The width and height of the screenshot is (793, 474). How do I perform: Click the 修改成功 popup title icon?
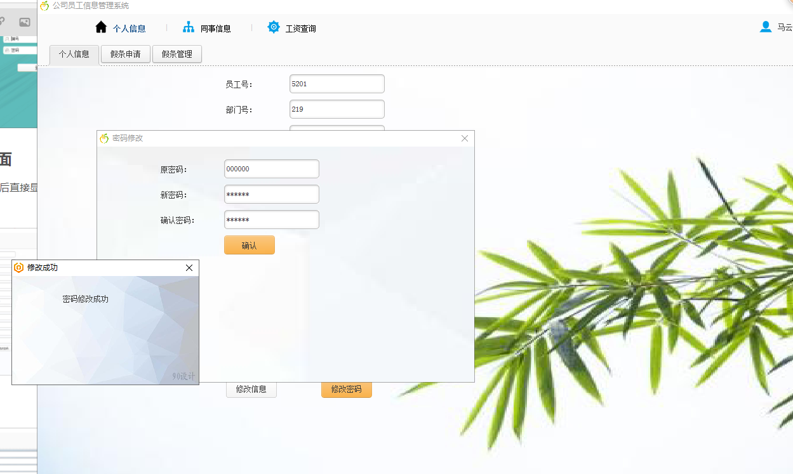coord(19,268)
